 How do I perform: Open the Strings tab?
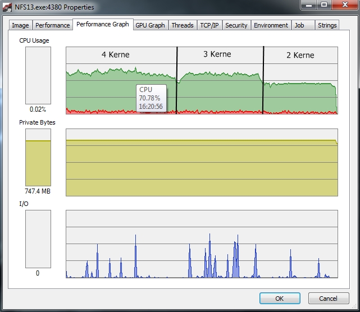(x=327, y=25)
